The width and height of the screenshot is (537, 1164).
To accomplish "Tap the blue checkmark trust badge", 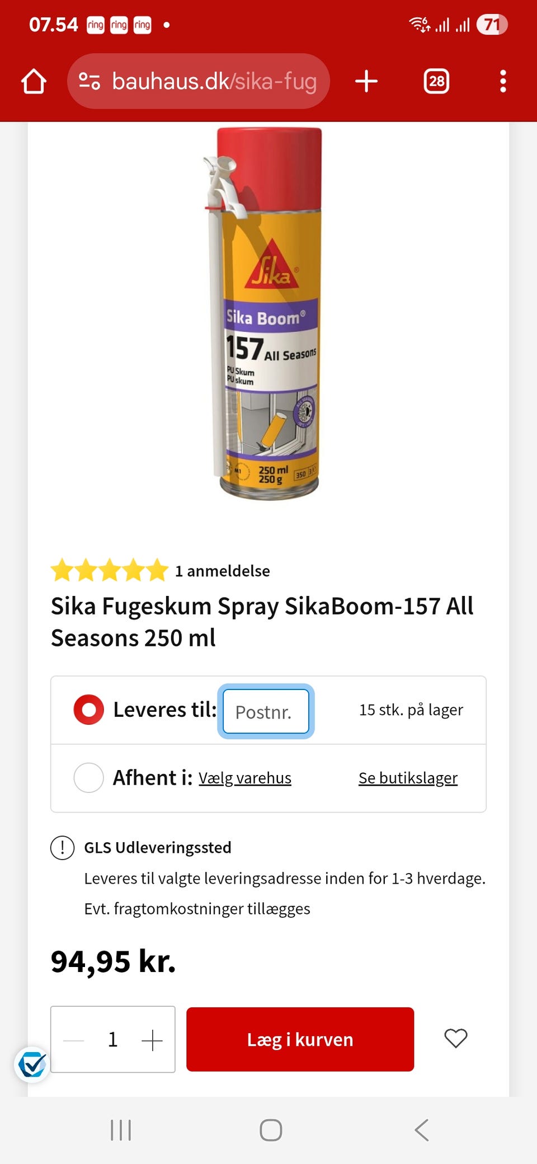I will coord(32,1064).
